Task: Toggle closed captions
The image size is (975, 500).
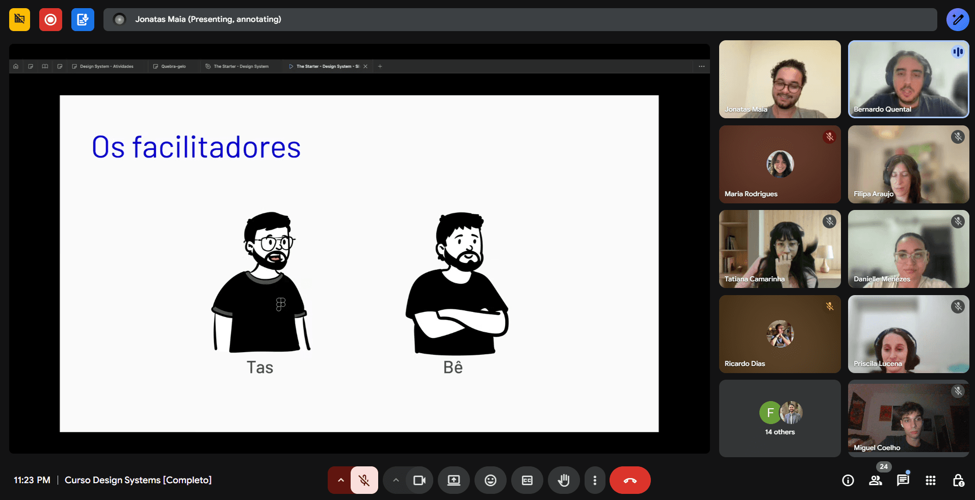Action: click(527, 480)
